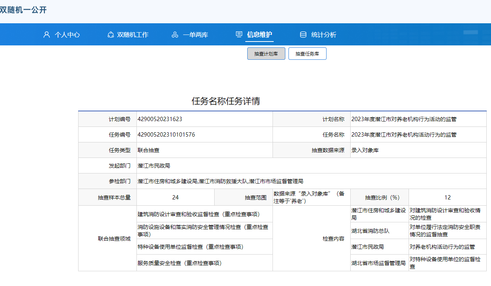Click plan name 2023年度潜江市对养老机构行为活动的监管
The image size is (491, 286).
click(404, 119)
